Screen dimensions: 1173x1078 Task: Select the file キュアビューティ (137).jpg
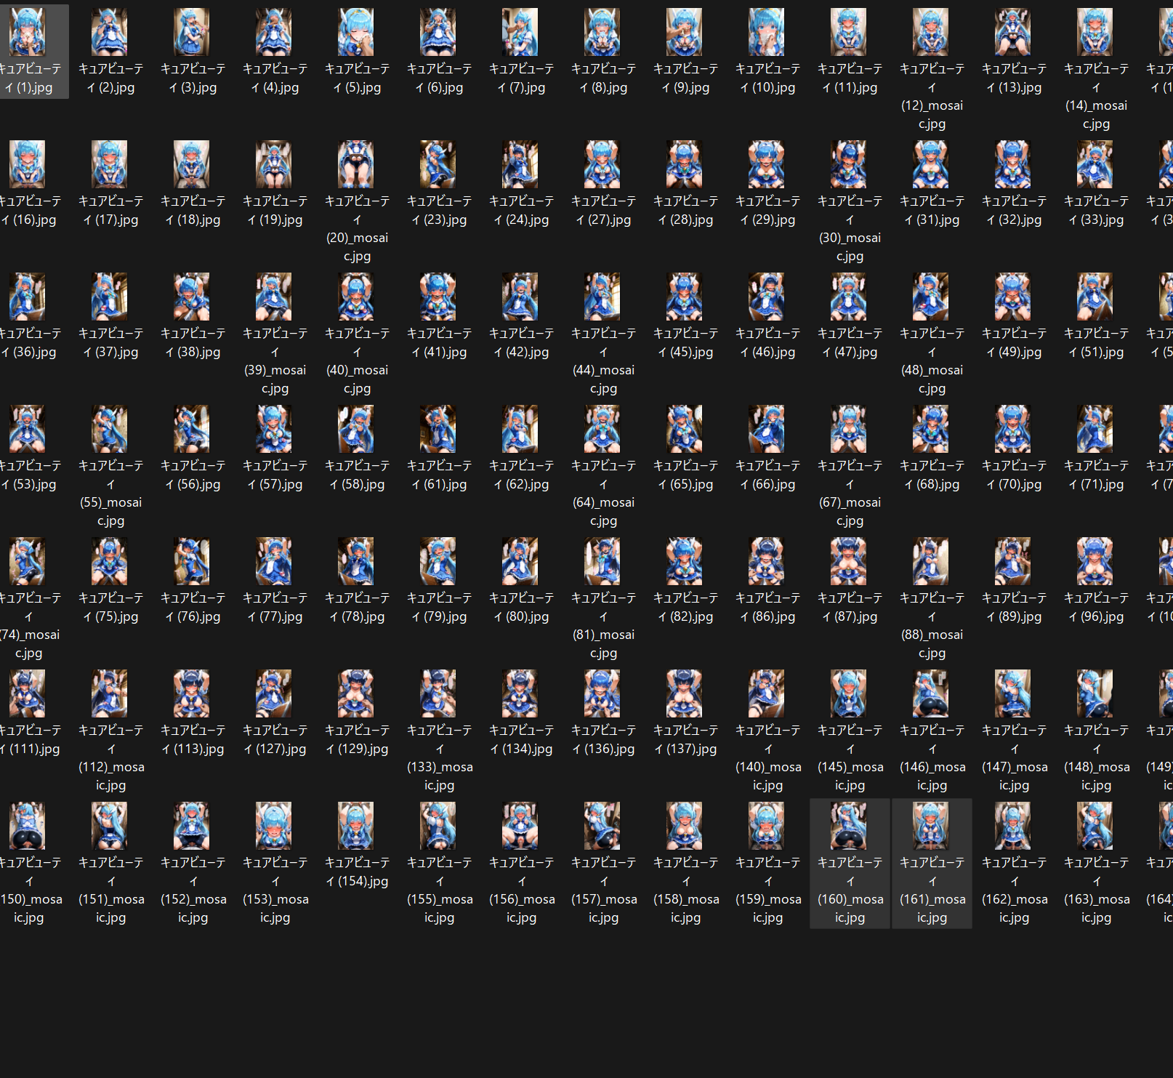(x=685, y=712)
